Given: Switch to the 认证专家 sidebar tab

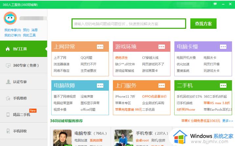Looking at the screenshot, I should coord(24,82).
